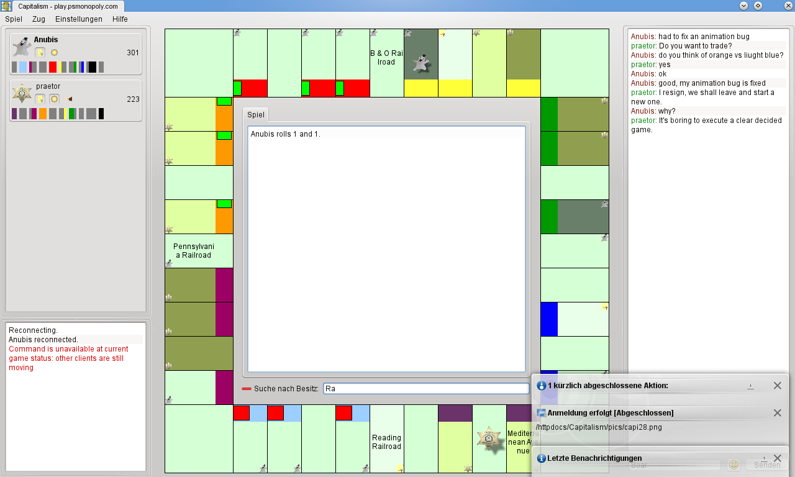This screenshot has height=477, width=795.
Task: Close the 'kürzlich abgeschlossene Aktion' notification
Action: (x=777, y=386)
